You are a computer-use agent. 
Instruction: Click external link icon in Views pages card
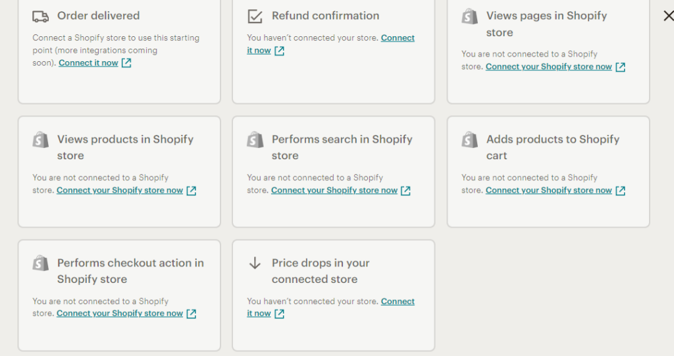point(620,67)
